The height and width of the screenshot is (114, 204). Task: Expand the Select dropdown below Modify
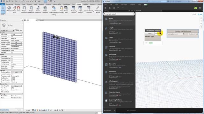coord(3,15)
